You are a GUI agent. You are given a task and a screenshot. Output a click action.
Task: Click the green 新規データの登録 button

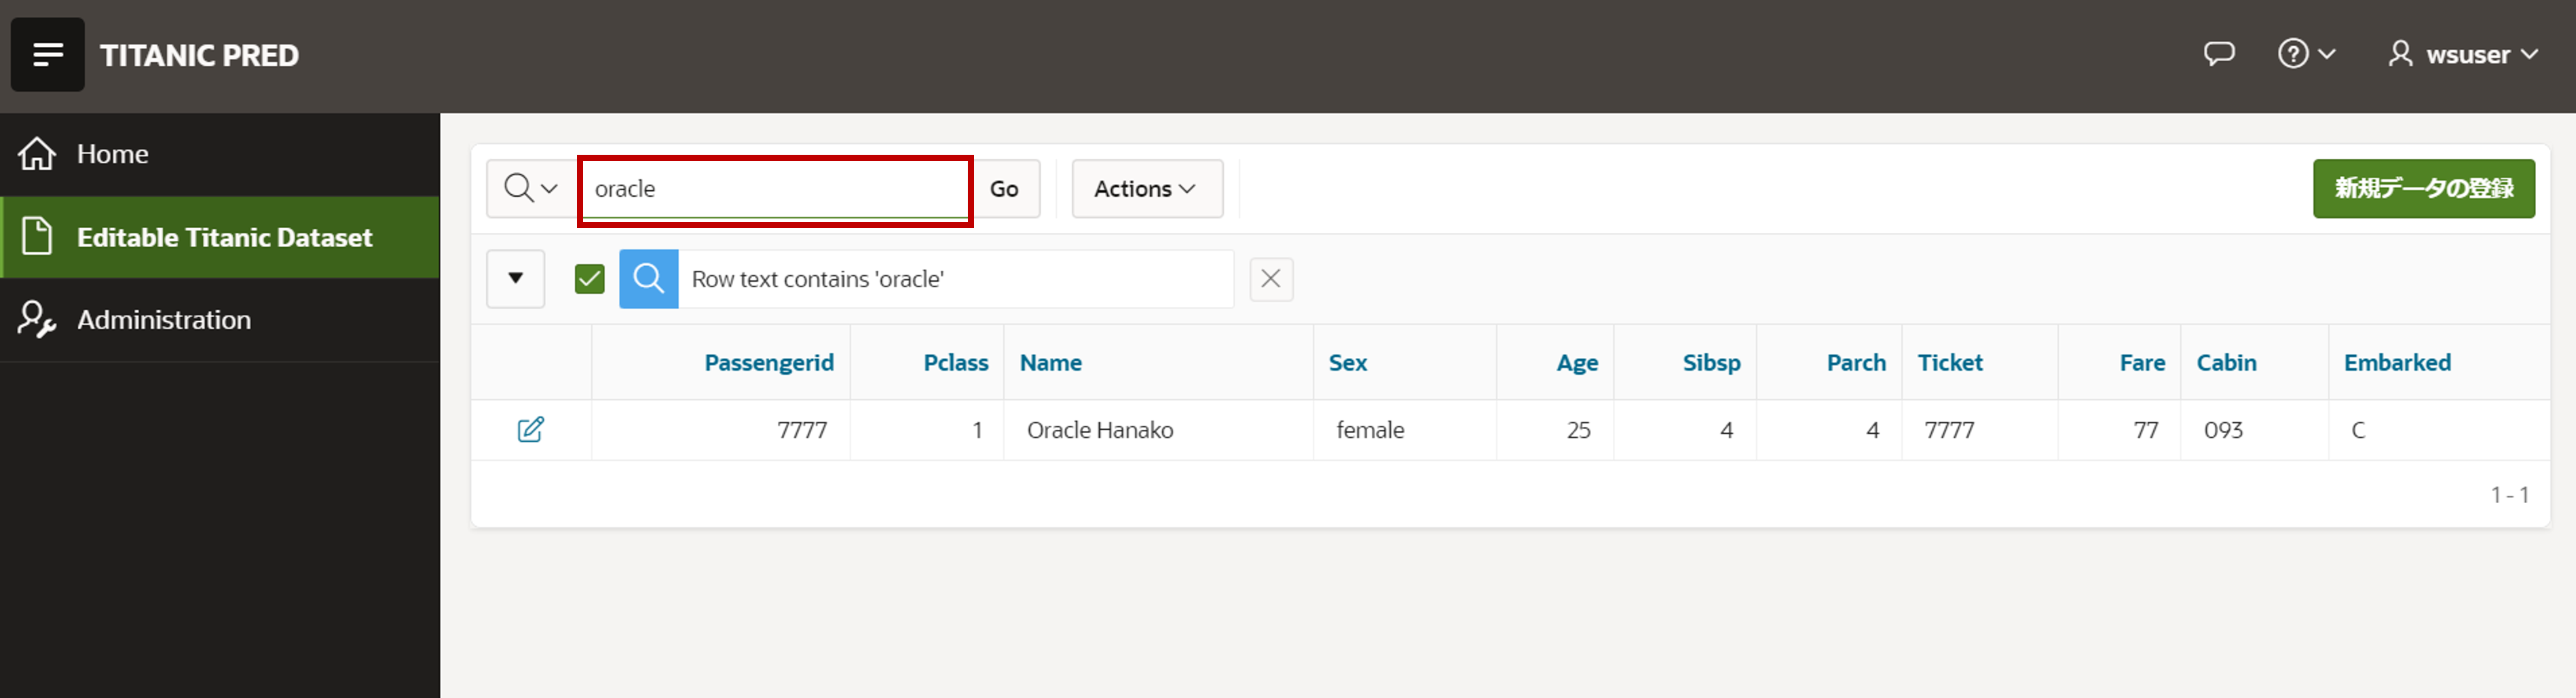coord(2422,188)
